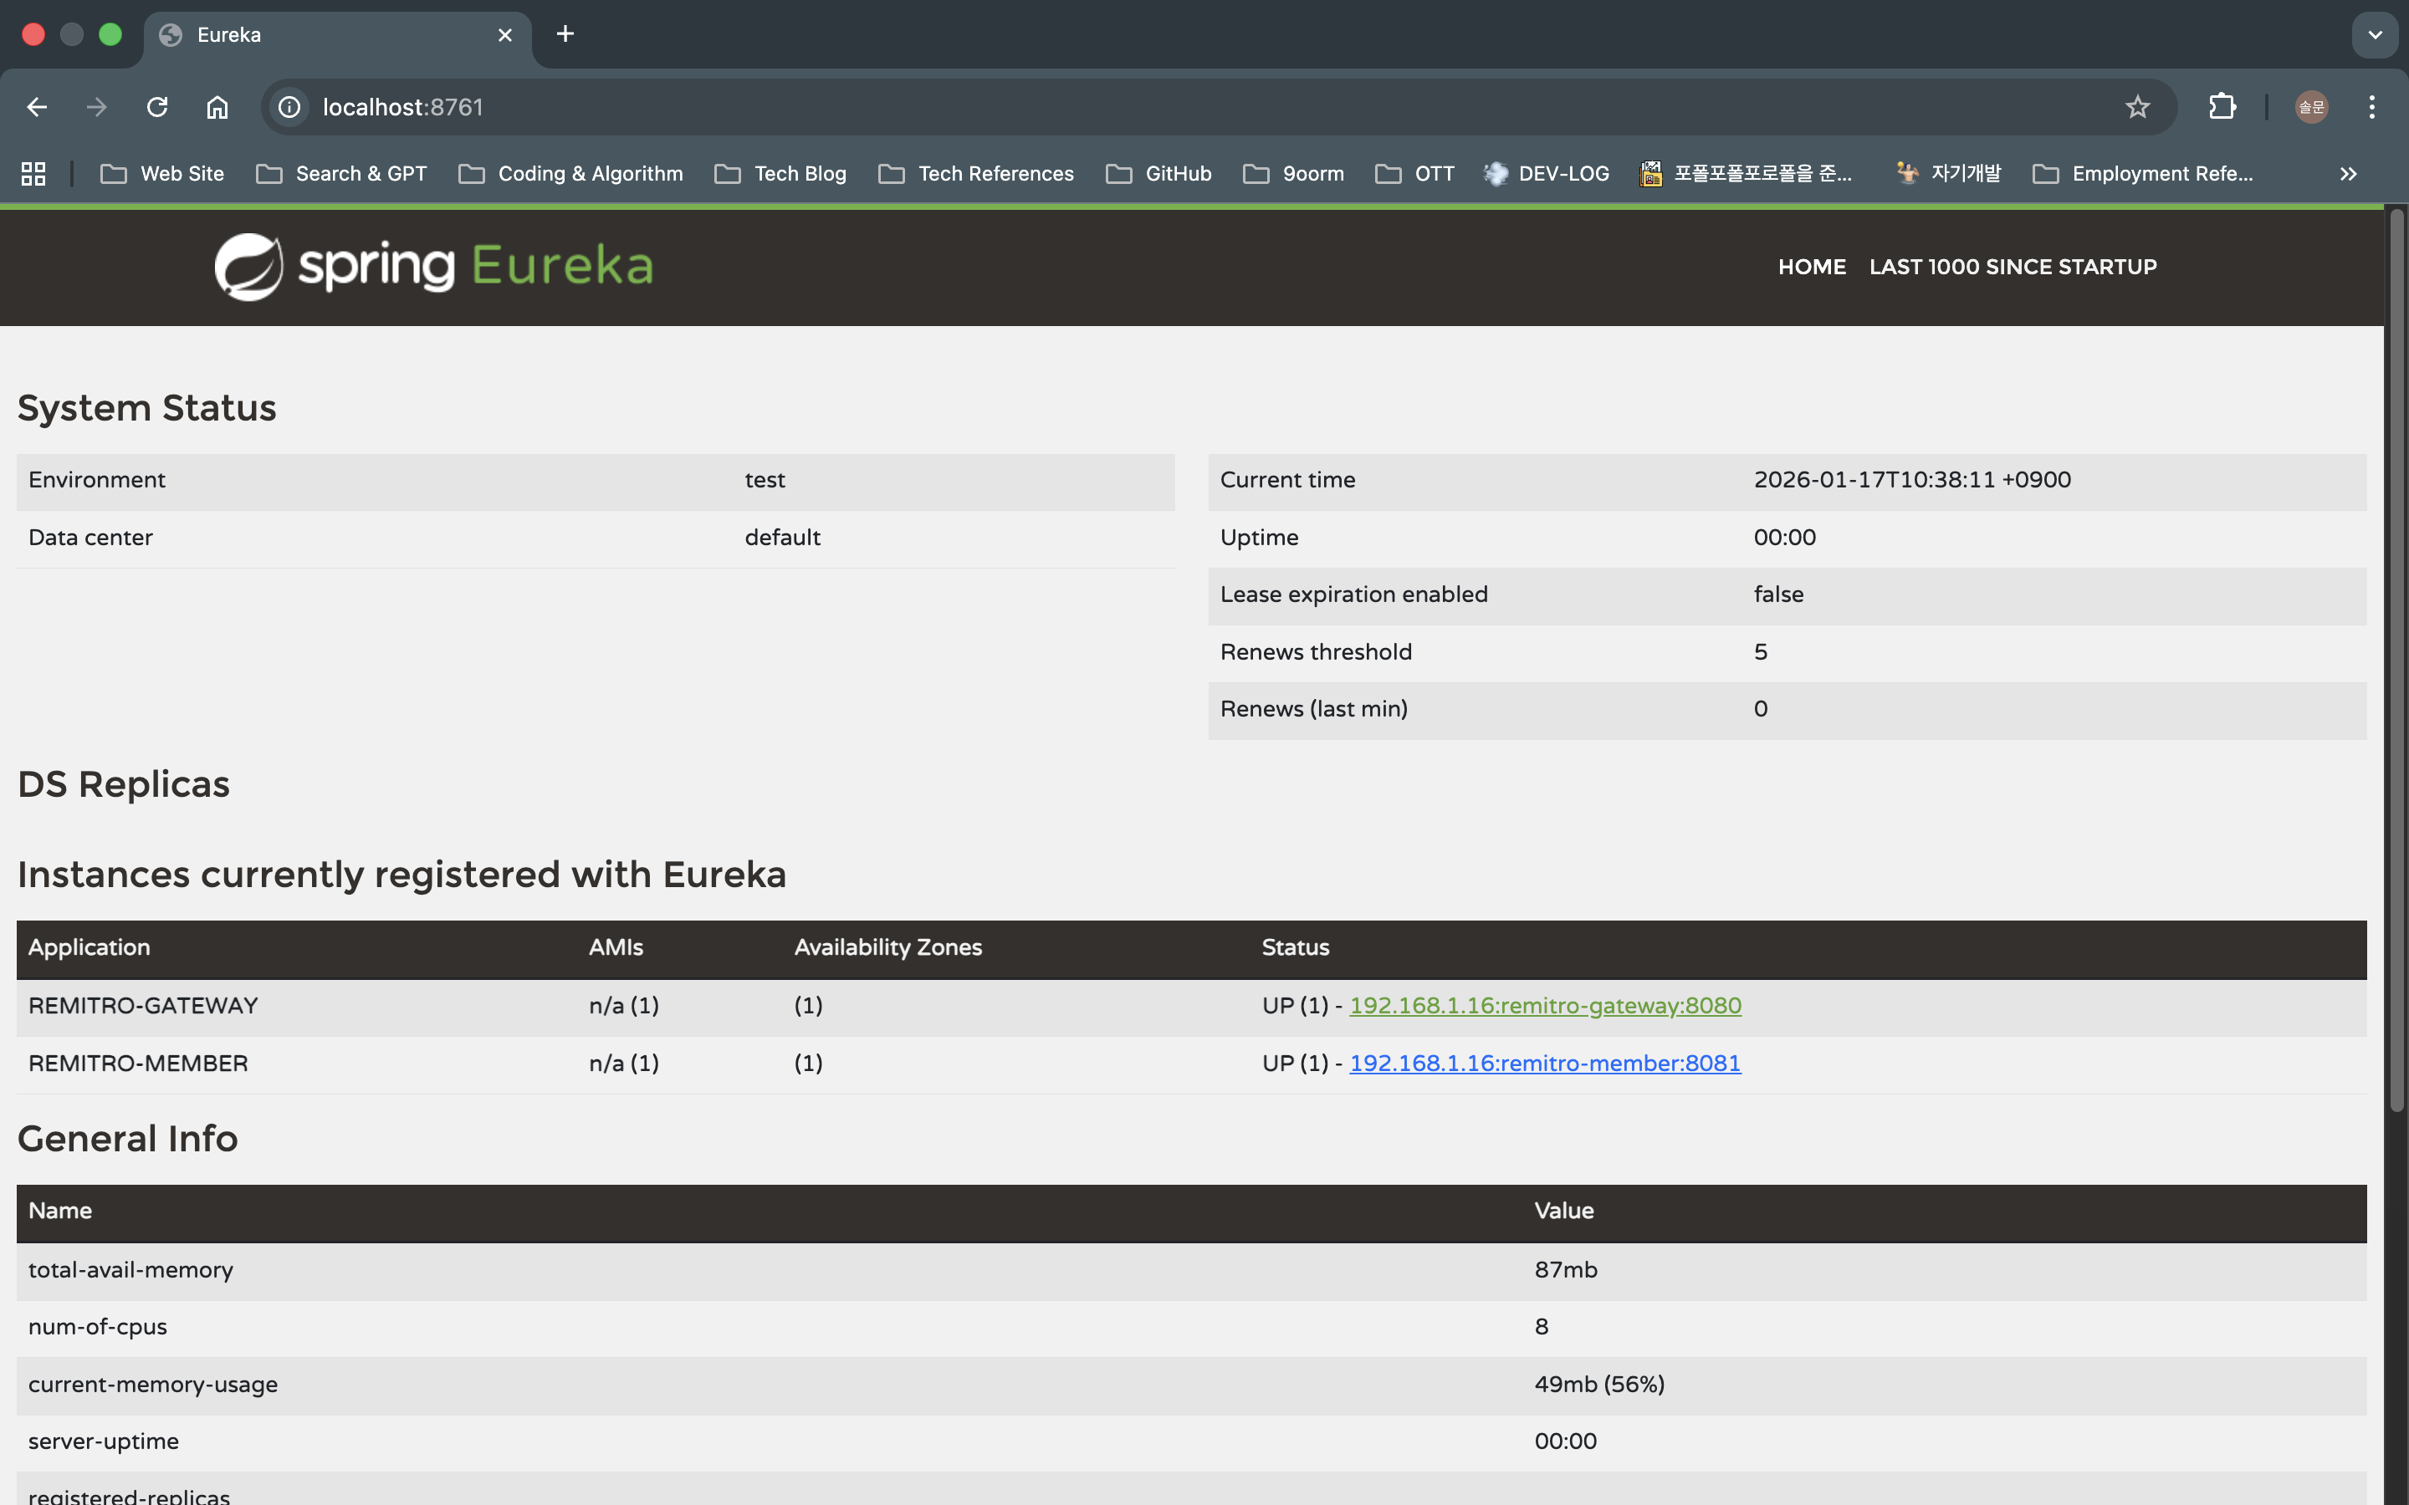Click the user profile avatar
Screen dimensions: 2409x1505
click(x=2310, y=106)
